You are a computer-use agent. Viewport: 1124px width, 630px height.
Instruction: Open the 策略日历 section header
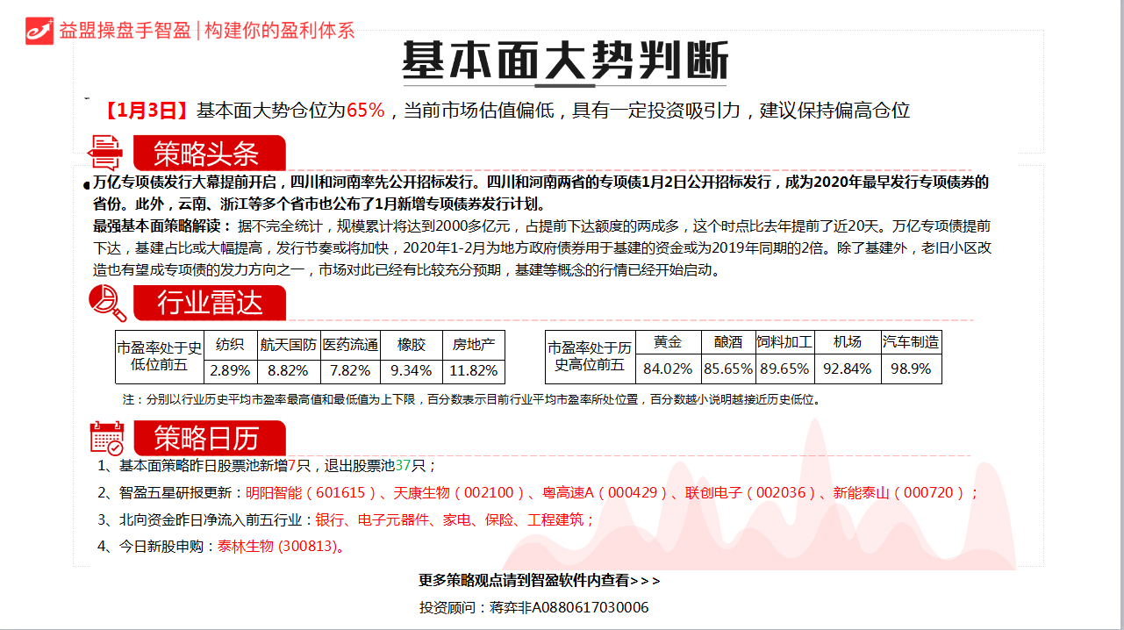pos(209,437)
